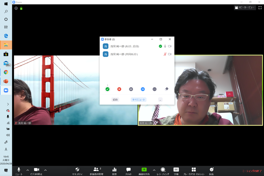The height and width of the screenshot is (176, 264).
Task: Click the host's avatar in list
Action: click(106, 46)
